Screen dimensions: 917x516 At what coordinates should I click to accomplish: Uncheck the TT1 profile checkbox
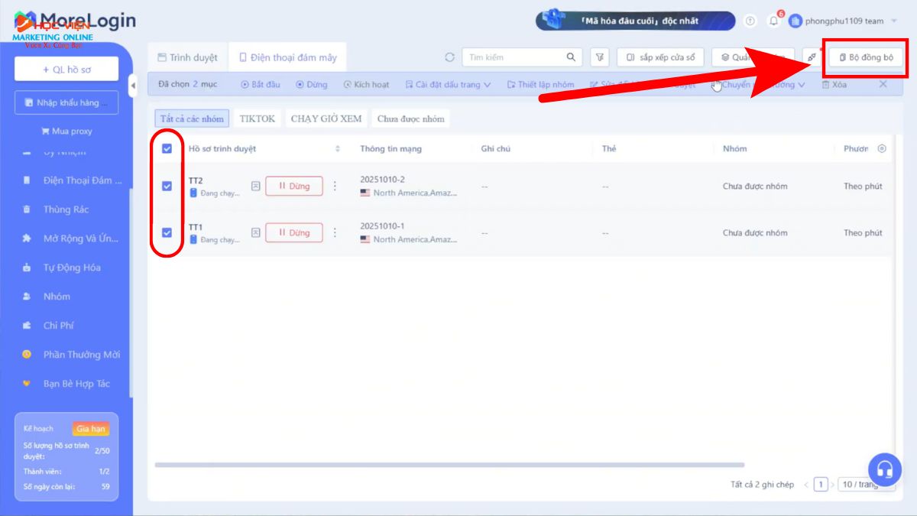coord(167,232)
